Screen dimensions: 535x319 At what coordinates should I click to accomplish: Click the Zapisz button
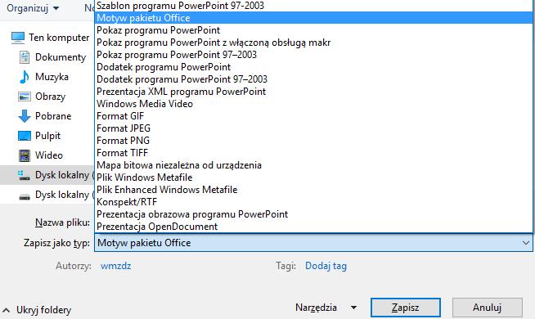point(406,308)
